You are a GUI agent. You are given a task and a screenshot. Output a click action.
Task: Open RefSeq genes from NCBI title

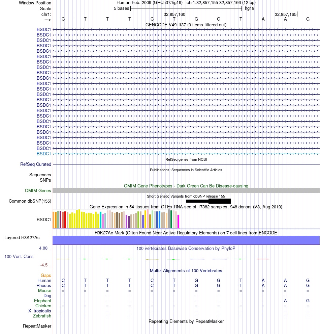coord(186,159)
